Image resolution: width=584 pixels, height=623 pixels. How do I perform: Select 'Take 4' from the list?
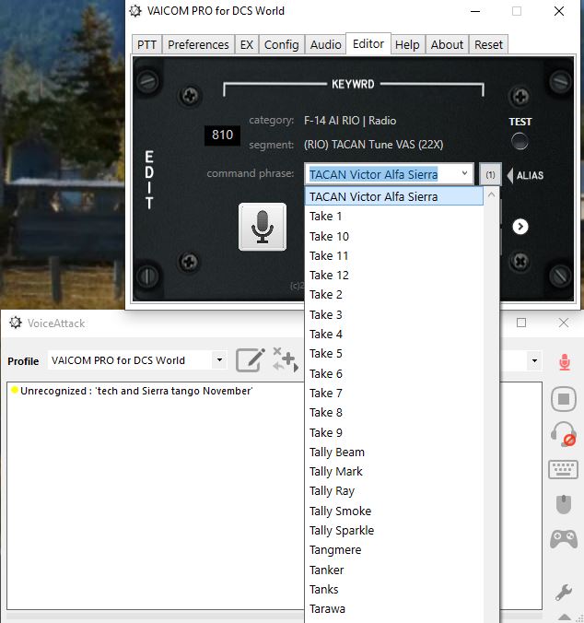click(x=394, y=335)
